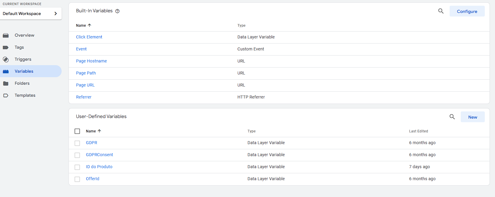Viewport: 495px width, 197px height.
Task: Search User-Defined Variables with magnifier icon
Action: 452,117
